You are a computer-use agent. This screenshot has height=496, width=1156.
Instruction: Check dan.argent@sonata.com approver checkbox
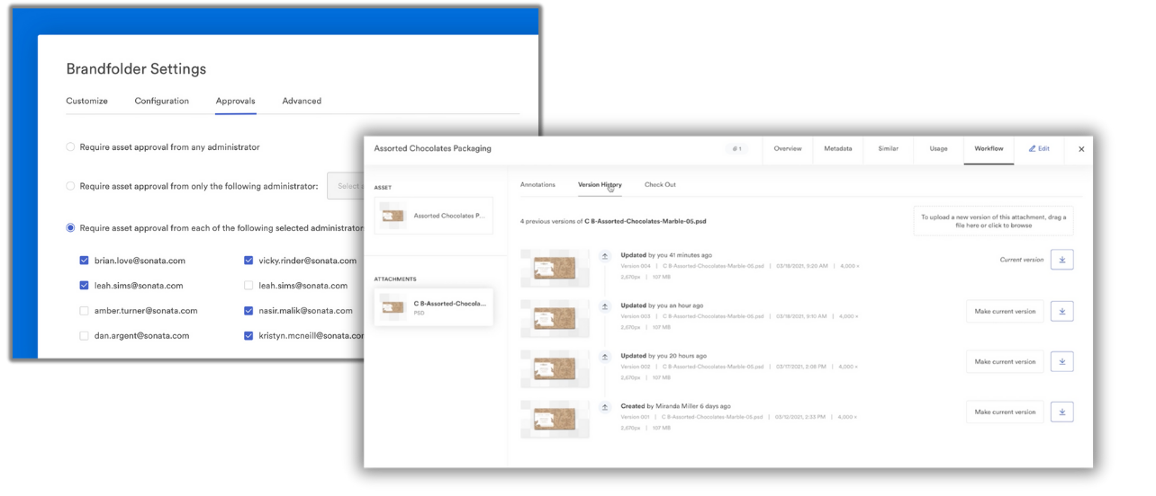[x=84, y=336]
